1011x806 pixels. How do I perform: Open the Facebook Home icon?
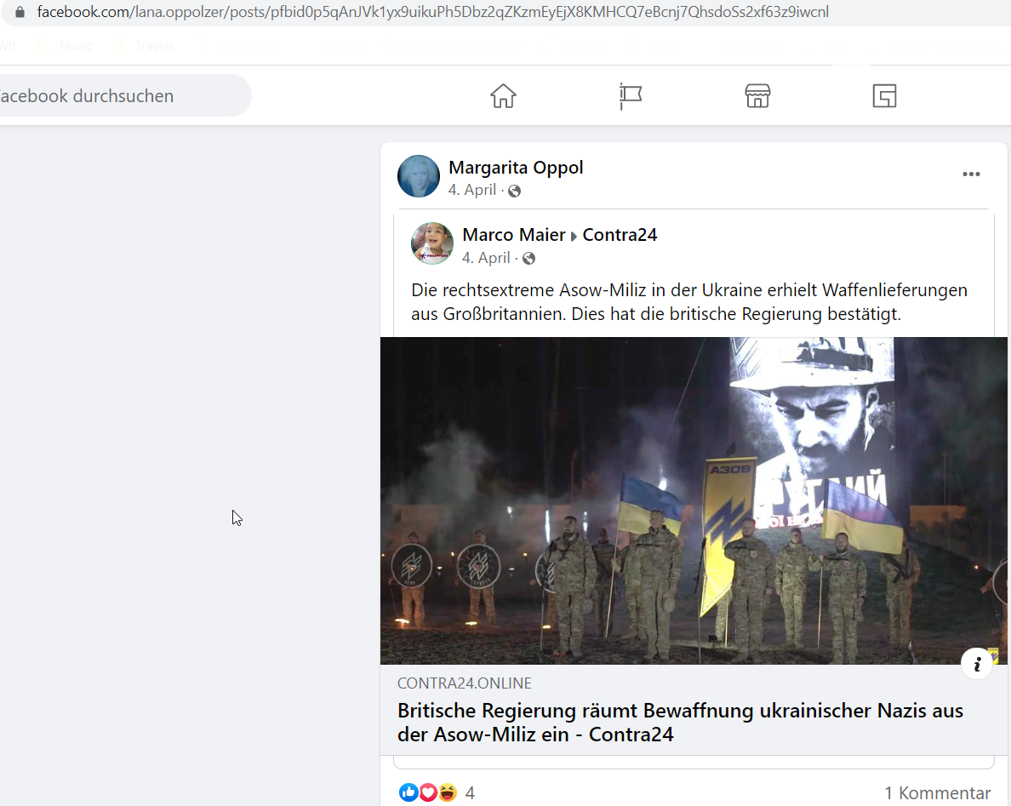pyautogui.click(x=503, y=96)
